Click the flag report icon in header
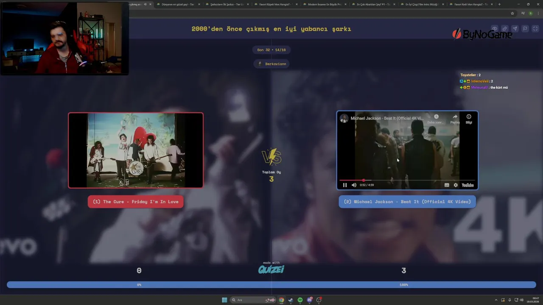 click(x=525, y=29)
